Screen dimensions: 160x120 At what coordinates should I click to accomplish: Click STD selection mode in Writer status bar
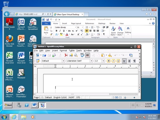coord(78,97)
